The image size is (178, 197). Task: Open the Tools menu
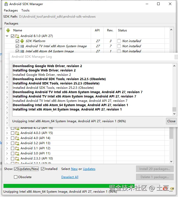(25, 10)
